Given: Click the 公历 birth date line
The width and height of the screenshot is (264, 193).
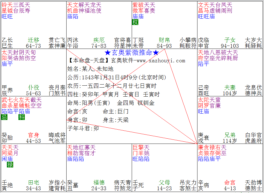Looking at the screenshot, I should (x=117, y=77).
